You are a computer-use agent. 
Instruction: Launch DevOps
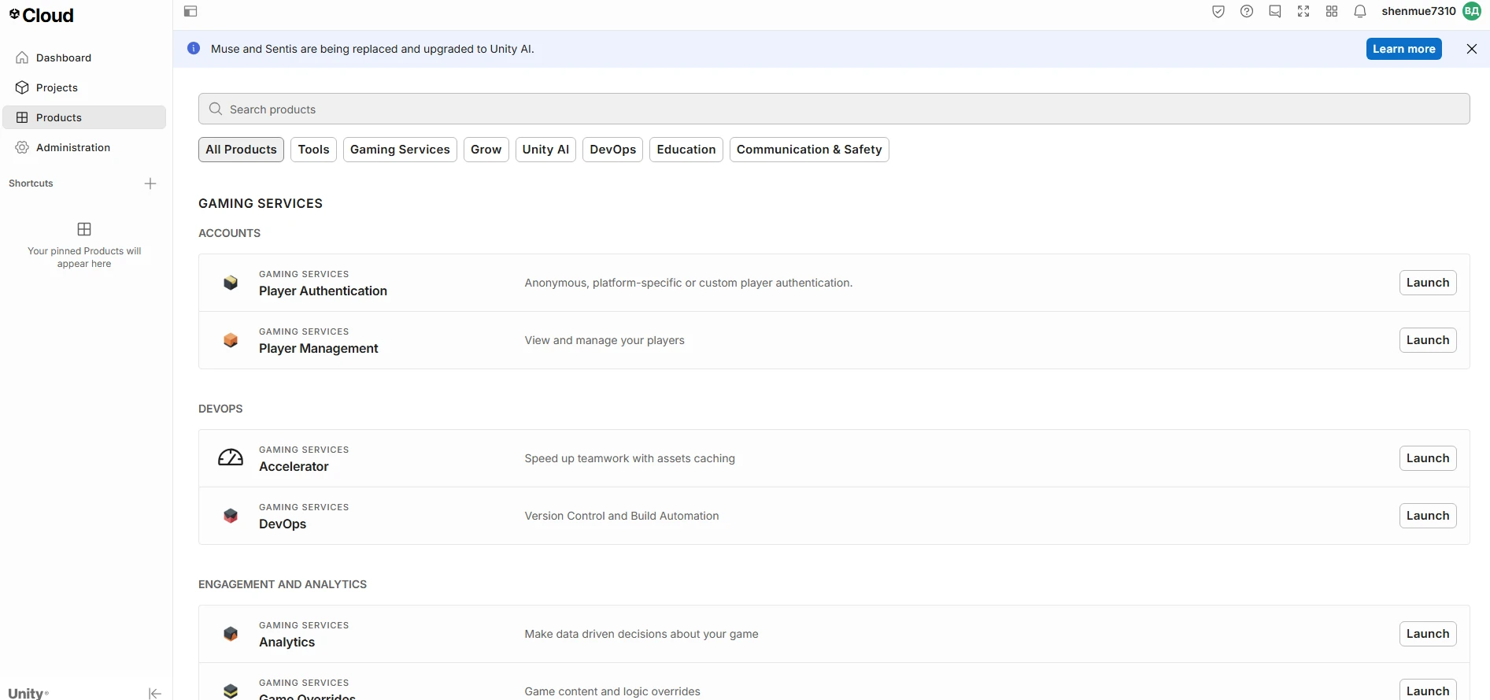(x=1428, y=516)
